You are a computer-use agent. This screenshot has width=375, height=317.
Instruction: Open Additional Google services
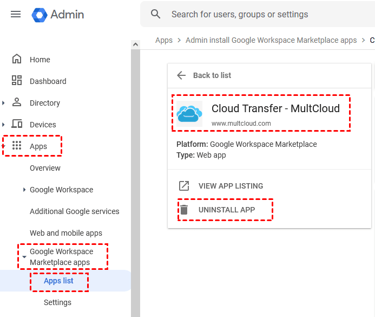[74, 211]
